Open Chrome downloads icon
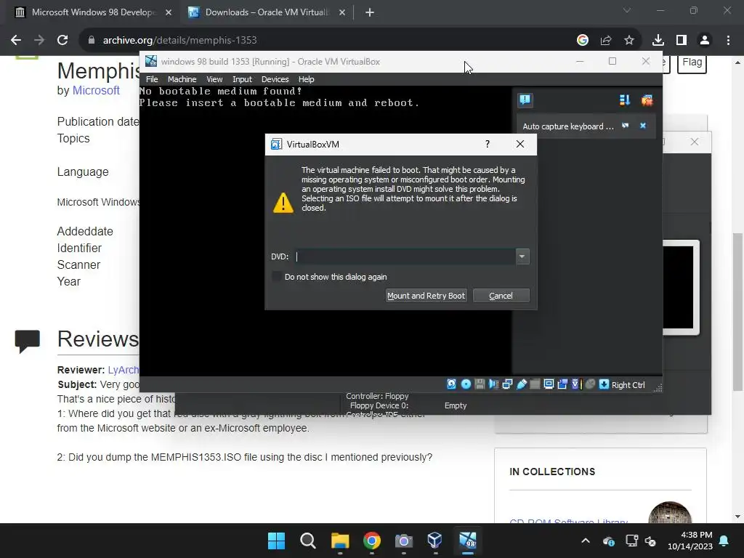744x558 pixels. [658, 41]
